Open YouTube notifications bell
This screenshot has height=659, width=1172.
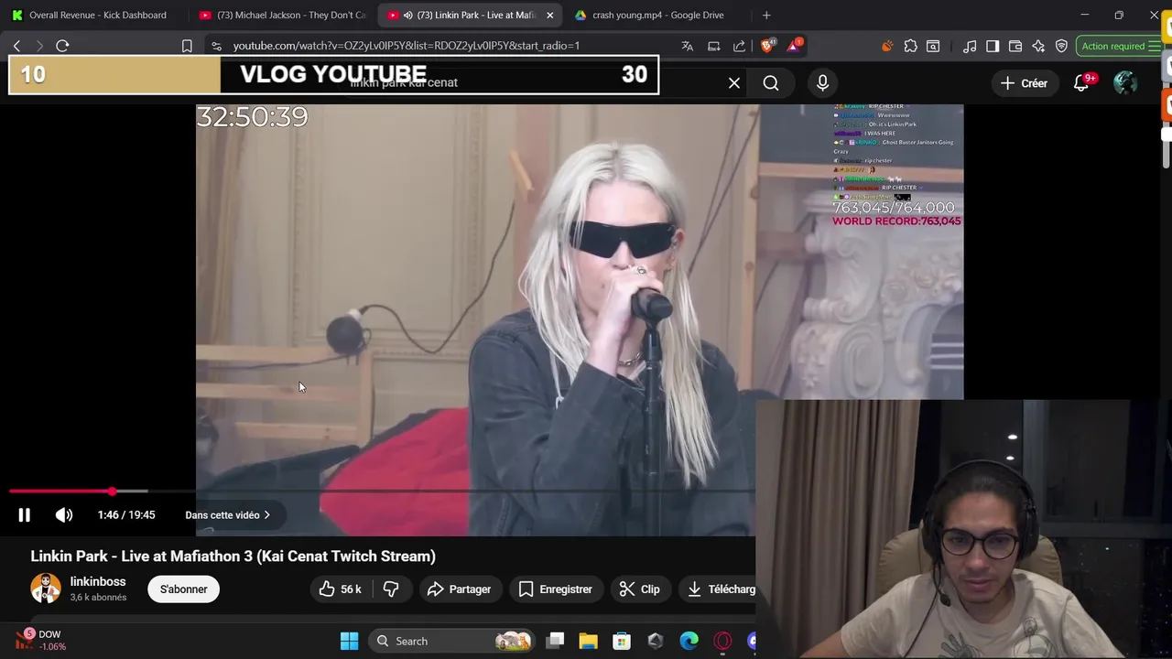1081,83
